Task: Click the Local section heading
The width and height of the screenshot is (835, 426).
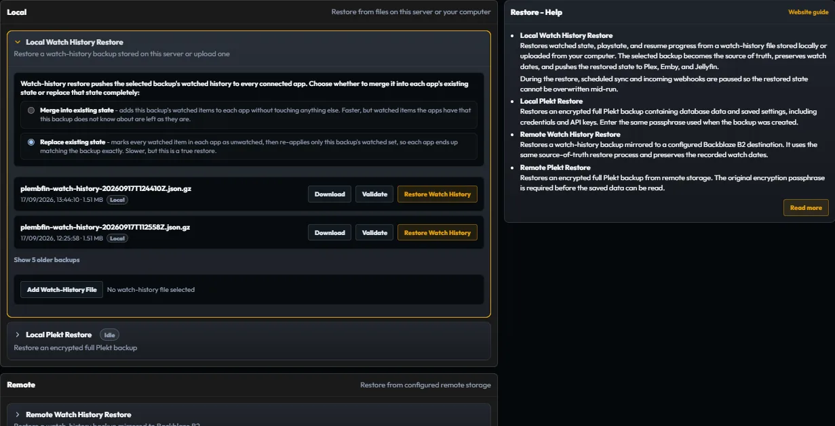Action: click(17, 12)
